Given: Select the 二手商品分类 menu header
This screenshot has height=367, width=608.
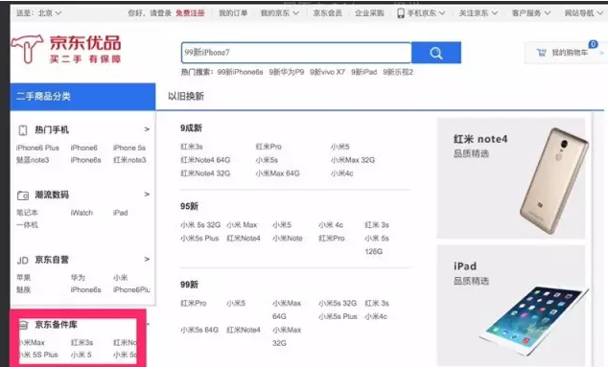Looking at the screenshot, I should (83, 97).
